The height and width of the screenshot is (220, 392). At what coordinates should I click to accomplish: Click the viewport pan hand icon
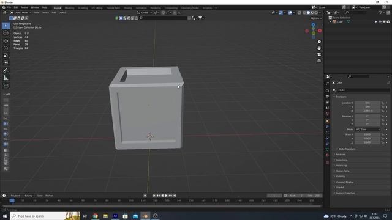319,48
